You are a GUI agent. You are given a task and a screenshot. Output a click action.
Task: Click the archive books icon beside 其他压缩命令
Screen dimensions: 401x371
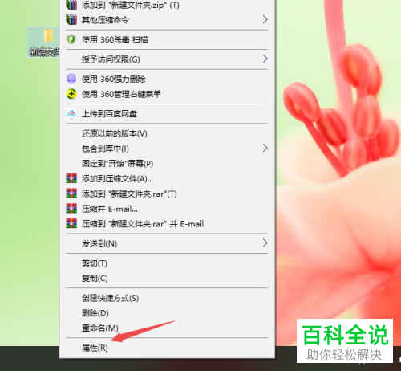71,19
